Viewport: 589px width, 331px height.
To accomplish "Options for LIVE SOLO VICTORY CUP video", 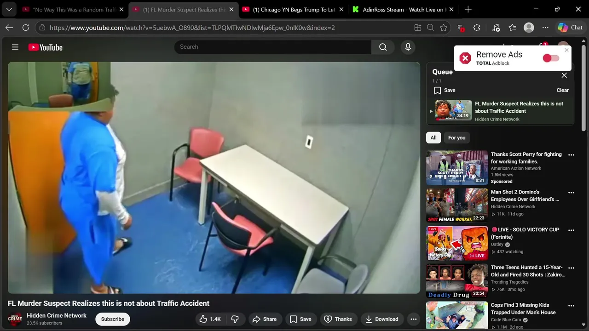I will tap(571, 230).
